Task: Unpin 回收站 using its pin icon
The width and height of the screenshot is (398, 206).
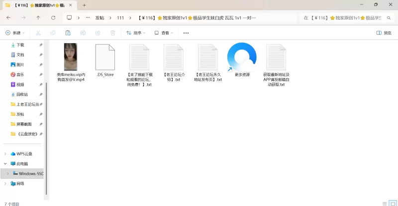Action: (x=41, y=94)
